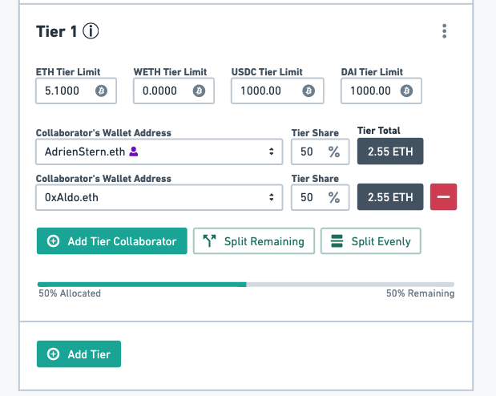This screenshot has width=496, height=396.
Task: Click the WETH Tier Limit field showing 0.0000
Action: coord(174,91)
